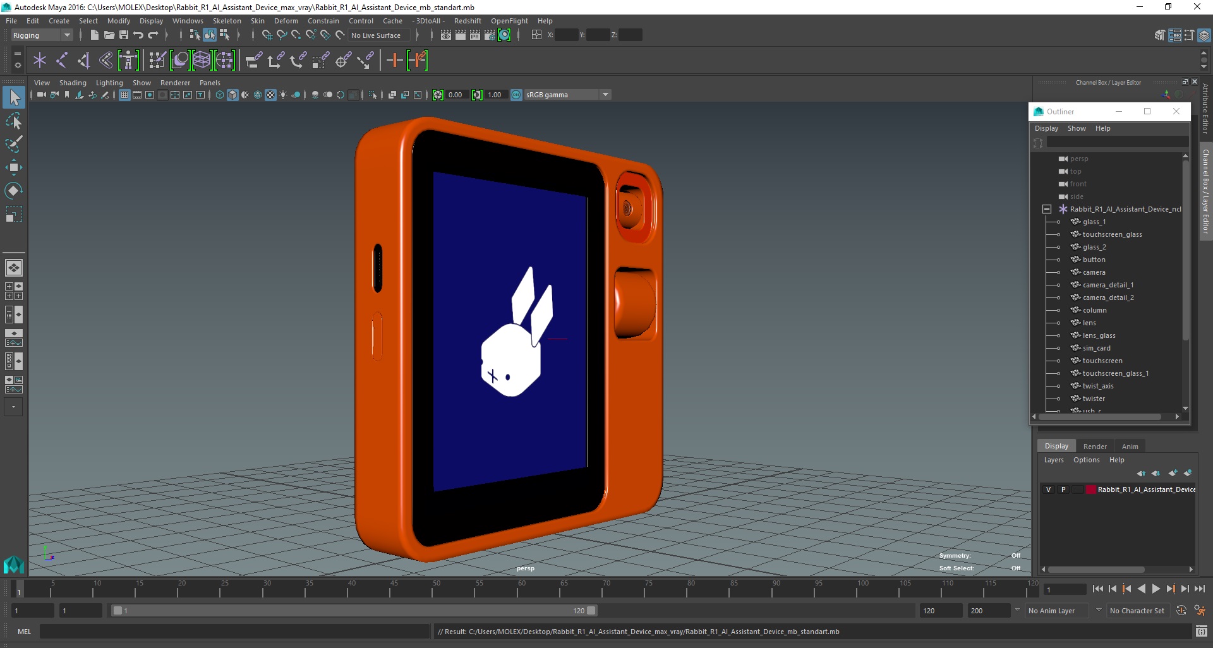Image resolution: width=1213 pixels, height=648 pixels.
Task: Switch to four view layout
Action: 14,291
